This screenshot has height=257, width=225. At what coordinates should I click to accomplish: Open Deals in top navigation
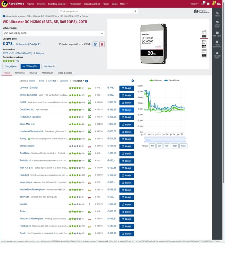pos(115,4)
